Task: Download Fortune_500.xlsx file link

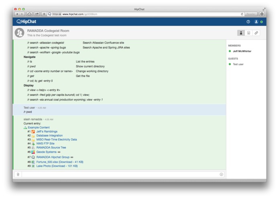Action: pyautogui.click(x=60, y=162)
